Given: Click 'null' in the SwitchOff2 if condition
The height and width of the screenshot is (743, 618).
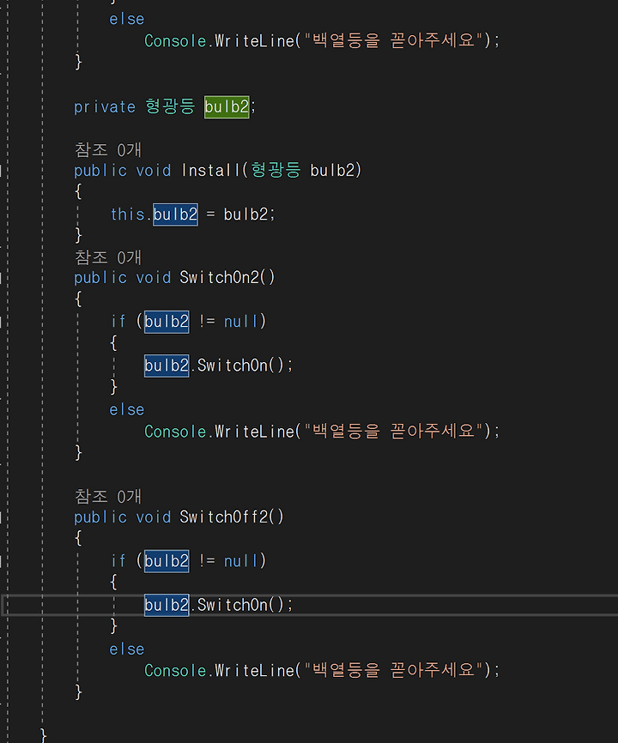Looking at the screenshot, I should pyautogui.click(x=241, y=561).
